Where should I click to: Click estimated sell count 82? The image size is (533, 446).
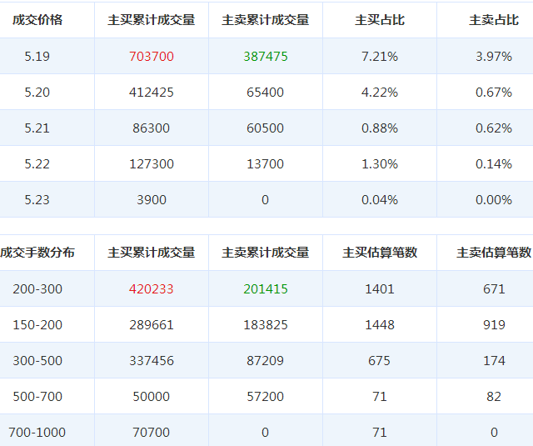(x=494, y=397)
